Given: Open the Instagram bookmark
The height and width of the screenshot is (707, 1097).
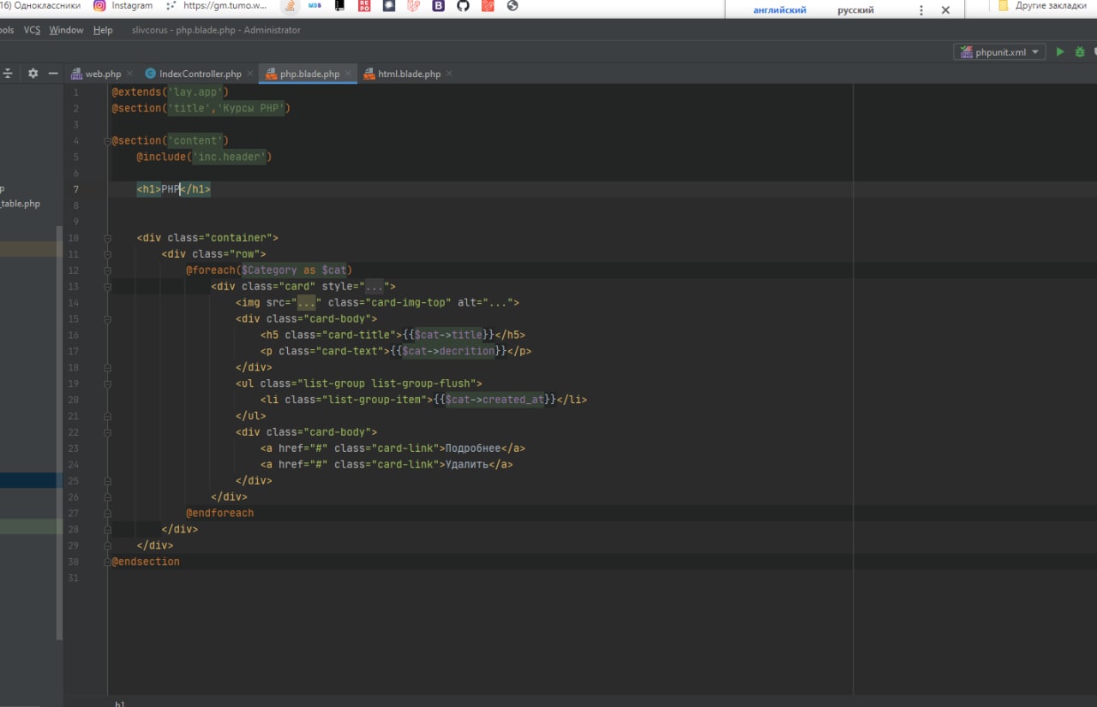Looking at the screenshot, I should coord(123,6).
